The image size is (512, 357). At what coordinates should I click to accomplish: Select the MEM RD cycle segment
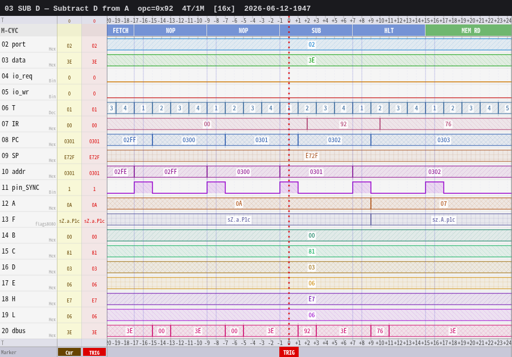click(x=469, y=31)
